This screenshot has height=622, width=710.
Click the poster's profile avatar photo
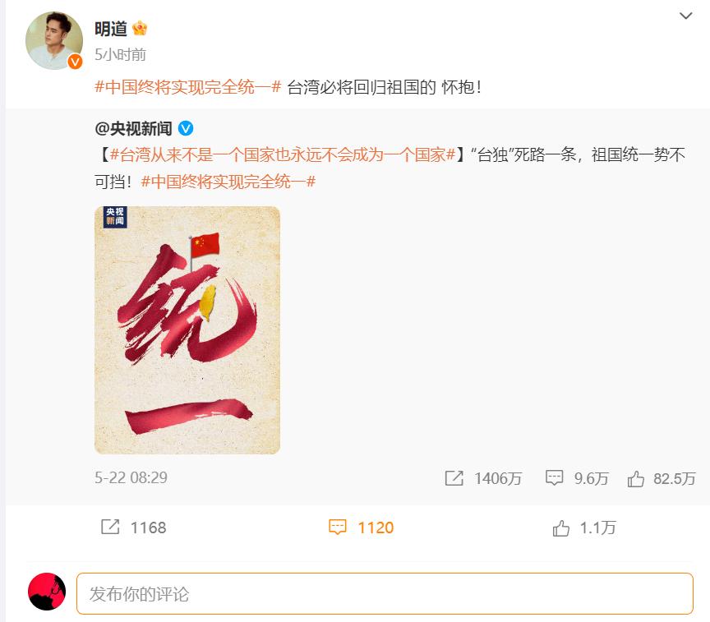coord(54,41)
